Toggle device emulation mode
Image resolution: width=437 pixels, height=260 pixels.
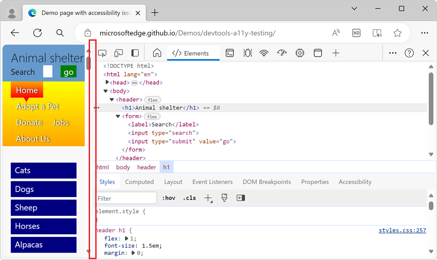pyautogui.click(x=118, y=53)
